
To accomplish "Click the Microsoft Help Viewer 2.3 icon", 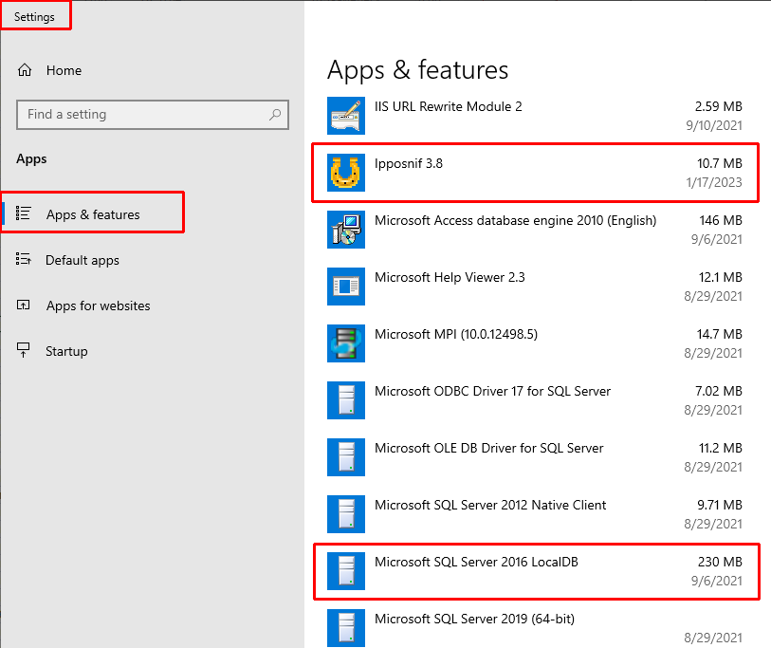I will click(346, 287).
